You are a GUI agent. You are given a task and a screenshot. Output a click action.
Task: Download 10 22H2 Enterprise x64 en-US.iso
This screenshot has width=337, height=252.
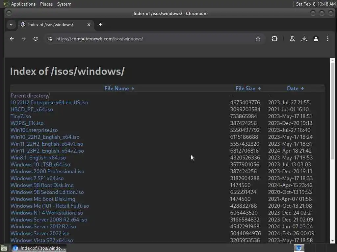tap(49, 102)
